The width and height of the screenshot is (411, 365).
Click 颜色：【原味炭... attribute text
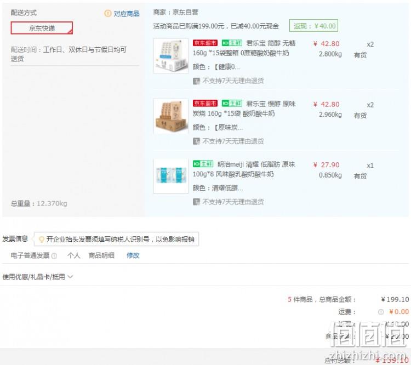[x=218, y=128]
